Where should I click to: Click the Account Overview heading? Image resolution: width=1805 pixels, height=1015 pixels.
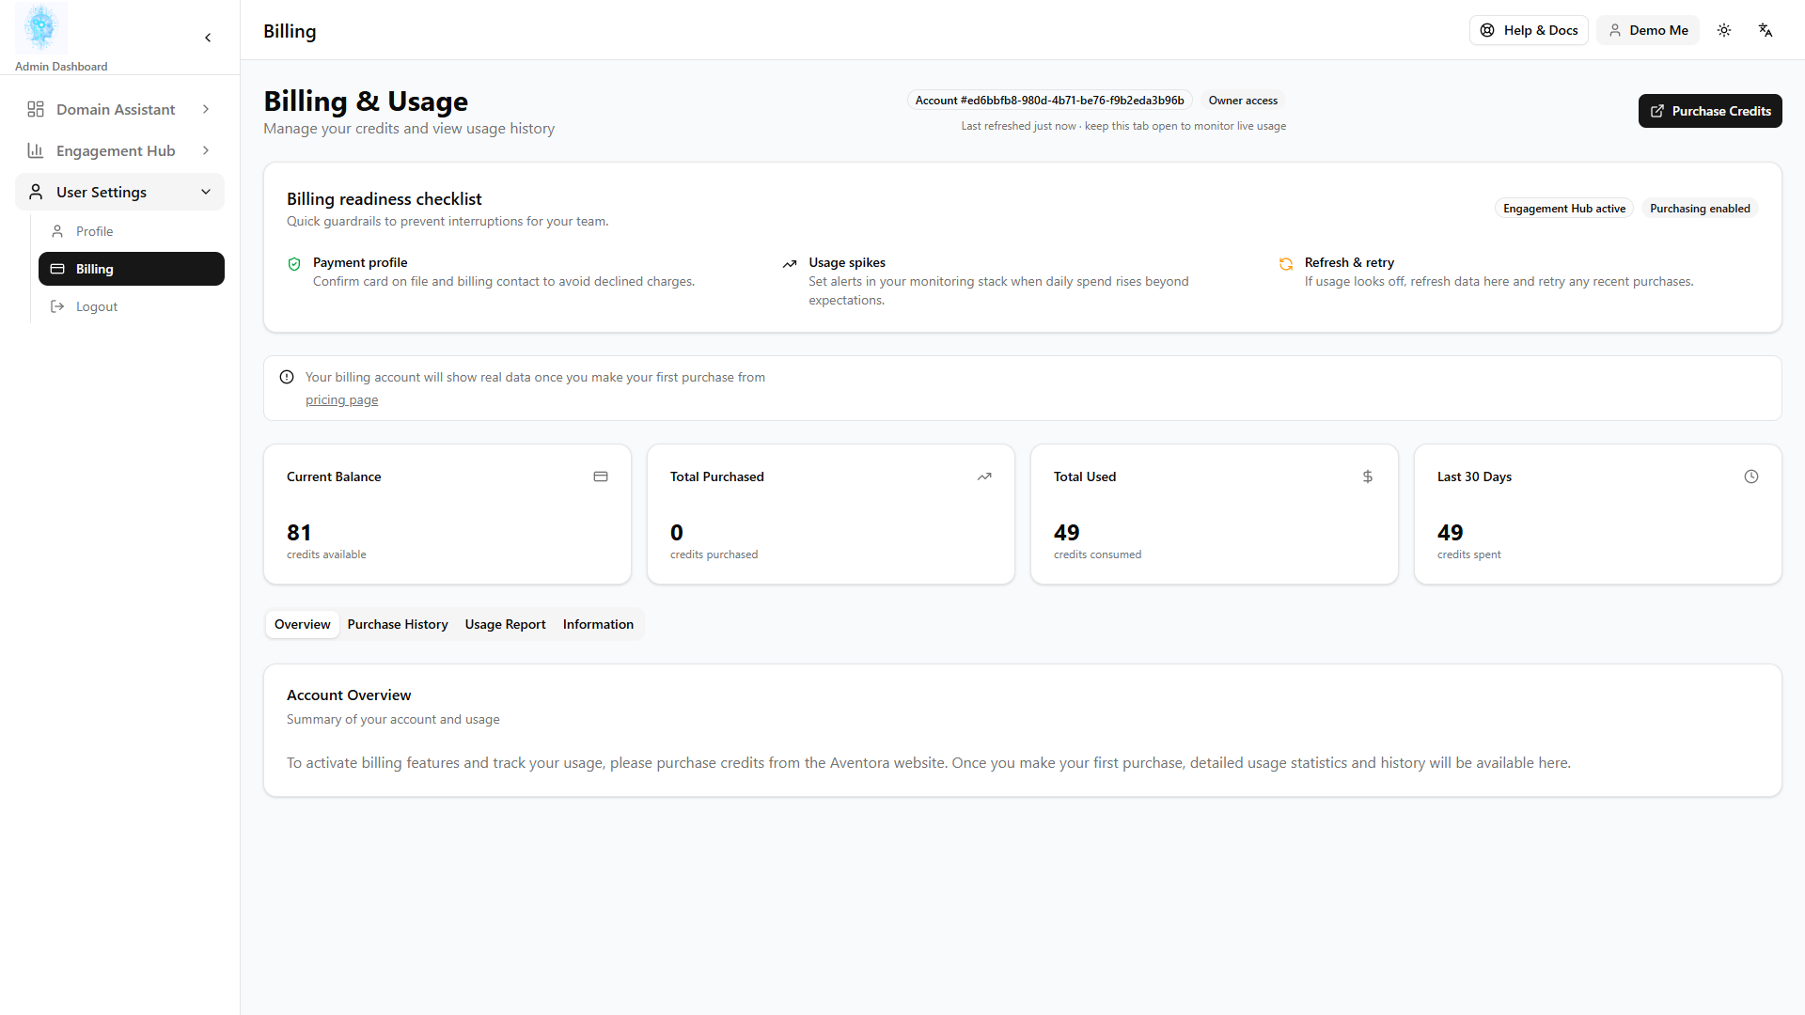349,695
